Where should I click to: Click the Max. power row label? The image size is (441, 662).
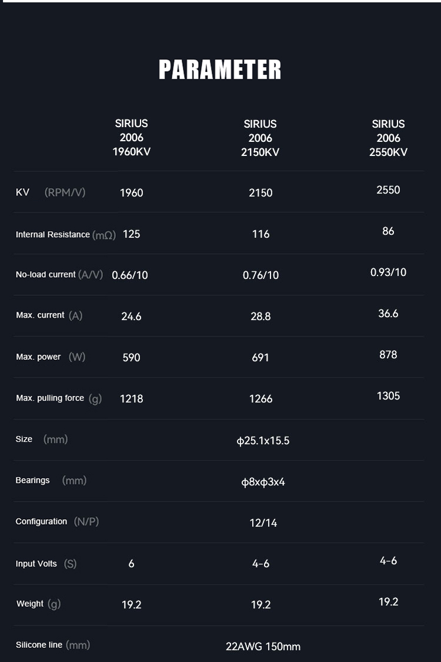[51, 357]
